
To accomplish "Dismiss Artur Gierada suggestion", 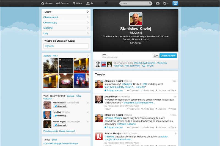I will 88,103.
